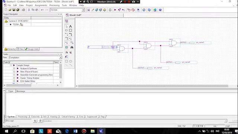Open the project name dropdown showing TESSA
238x134 pixels.
(83, 10)
